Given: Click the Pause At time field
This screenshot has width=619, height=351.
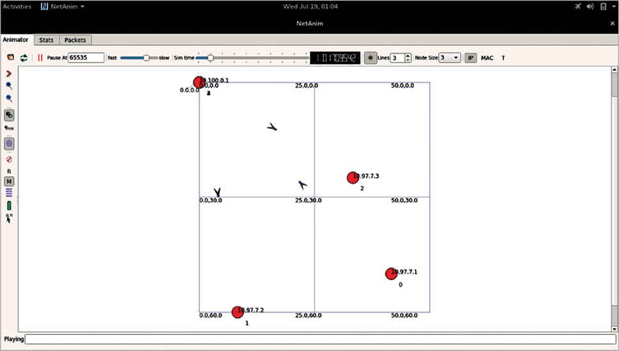Looking at the screenshot, I should pos(86,57).
